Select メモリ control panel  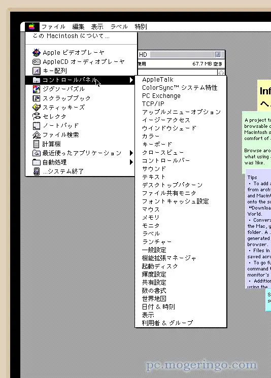pos(181,218)
